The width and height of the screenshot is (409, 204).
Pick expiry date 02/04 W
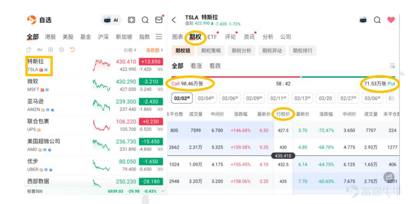coord(206,98)
